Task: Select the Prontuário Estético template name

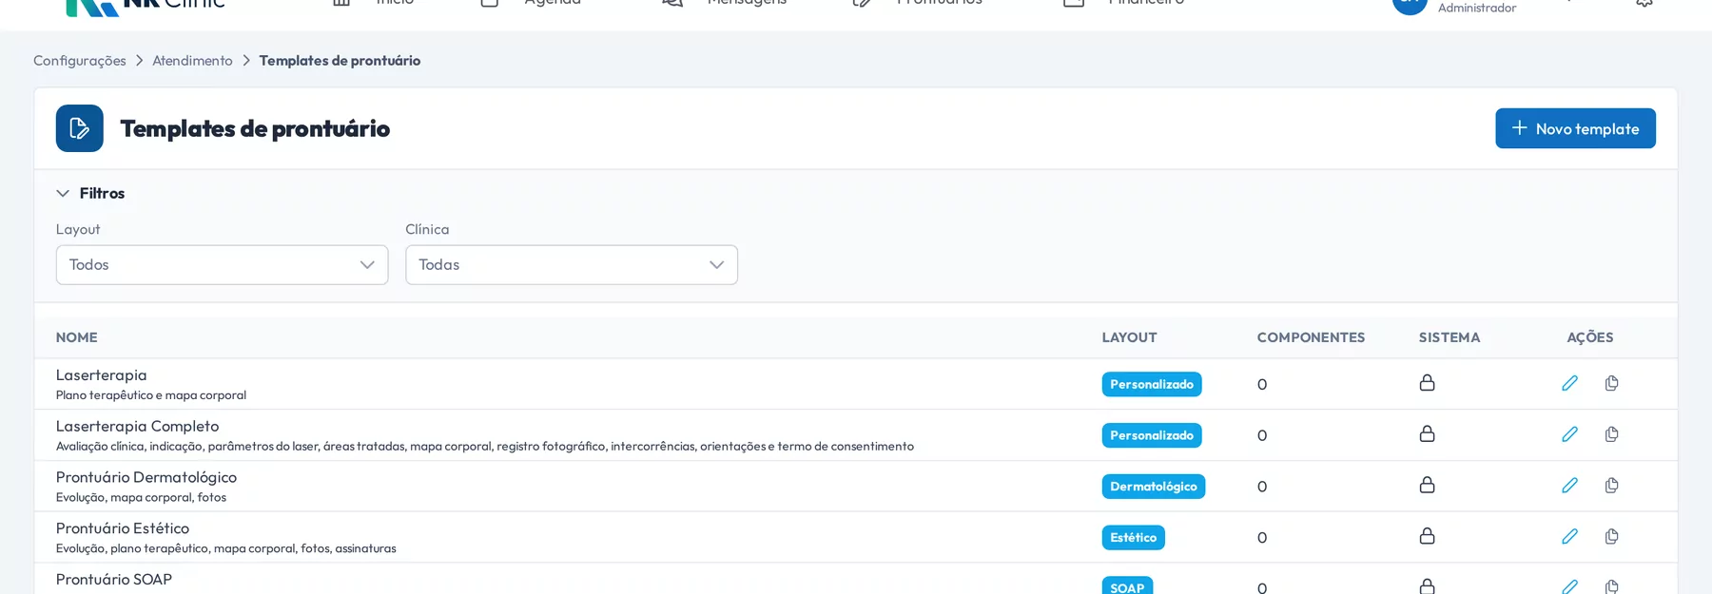Action: point(123,528)
